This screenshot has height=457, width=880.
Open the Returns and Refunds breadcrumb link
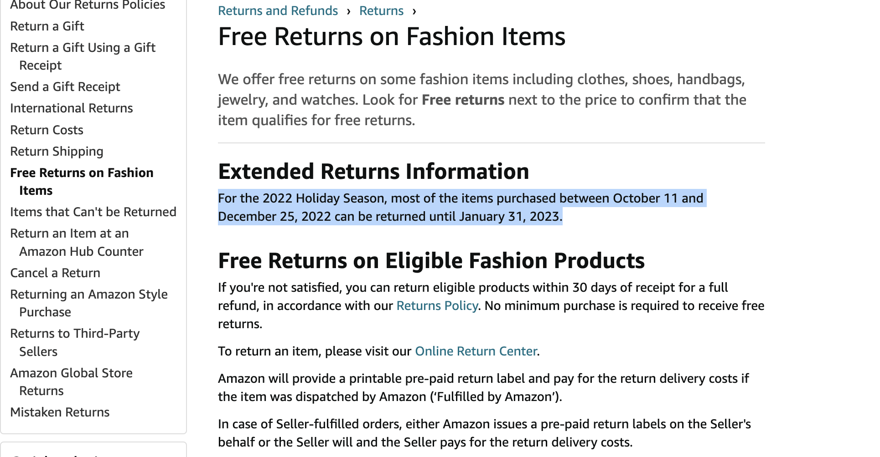coord(278,10)
